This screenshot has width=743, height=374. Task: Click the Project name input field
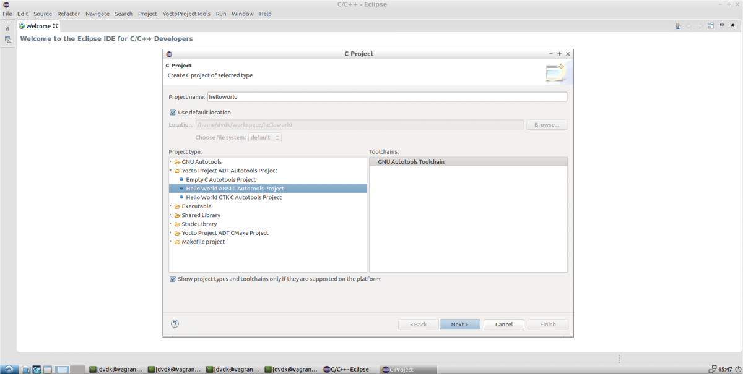point(386,97)
